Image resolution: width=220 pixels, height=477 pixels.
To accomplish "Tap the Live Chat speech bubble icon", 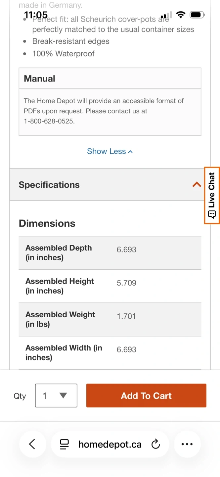I will 212,214.
